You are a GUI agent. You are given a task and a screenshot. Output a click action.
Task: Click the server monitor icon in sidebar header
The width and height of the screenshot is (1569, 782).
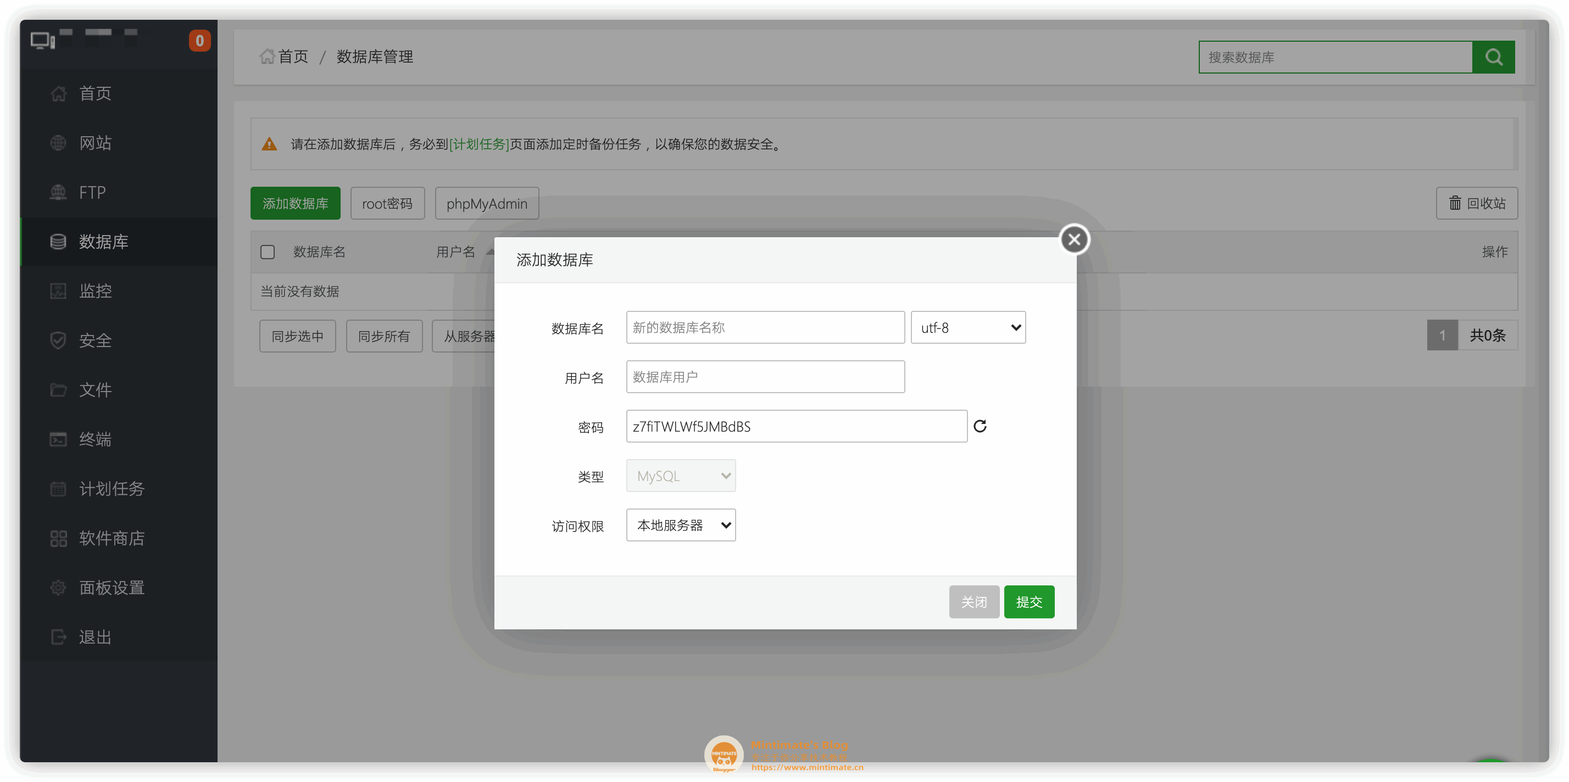pyautogui.click(x=43, y=41)
